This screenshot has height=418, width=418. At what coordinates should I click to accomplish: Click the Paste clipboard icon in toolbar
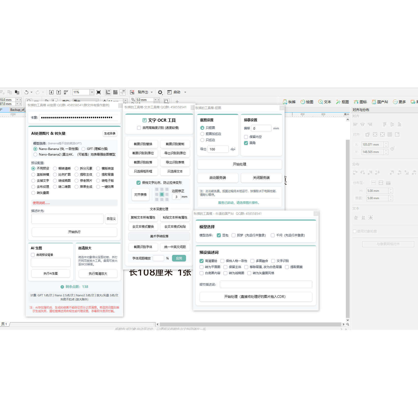coord(17,92)
